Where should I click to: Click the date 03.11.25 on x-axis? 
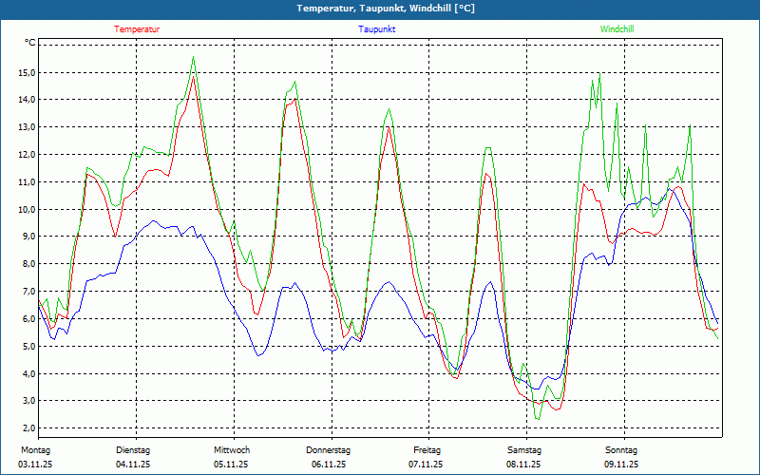[37, 465]
